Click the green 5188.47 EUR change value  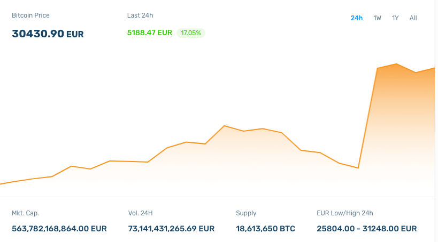(x=150, y=33)
